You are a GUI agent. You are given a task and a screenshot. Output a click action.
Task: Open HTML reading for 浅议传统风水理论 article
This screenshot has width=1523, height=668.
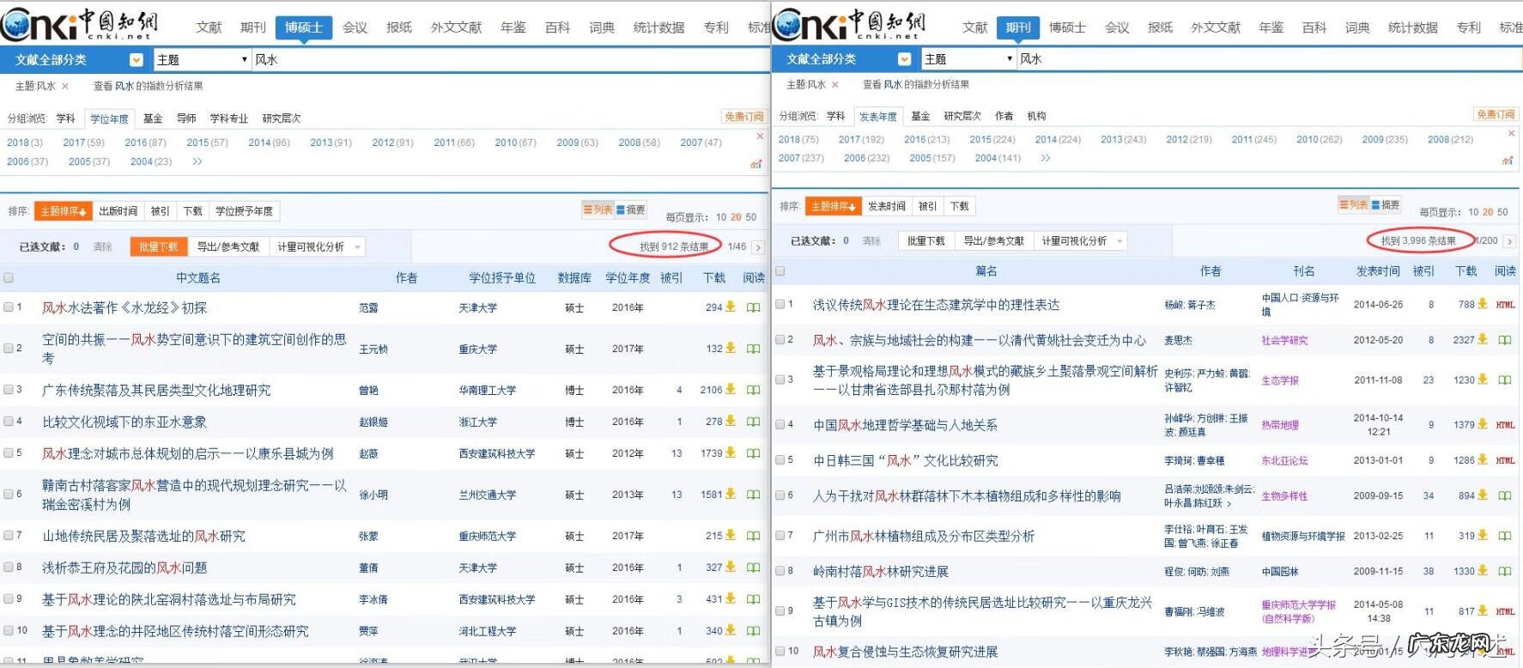tap(1505, 305)
